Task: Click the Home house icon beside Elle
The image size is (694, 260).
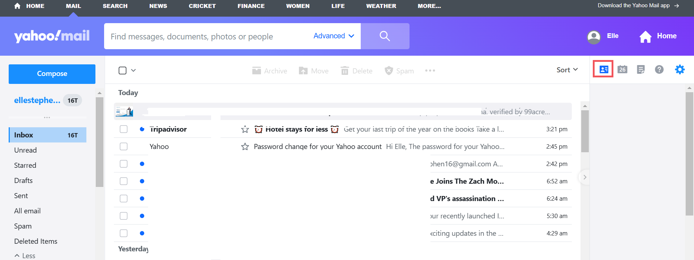Action: (x=645, y=37)
